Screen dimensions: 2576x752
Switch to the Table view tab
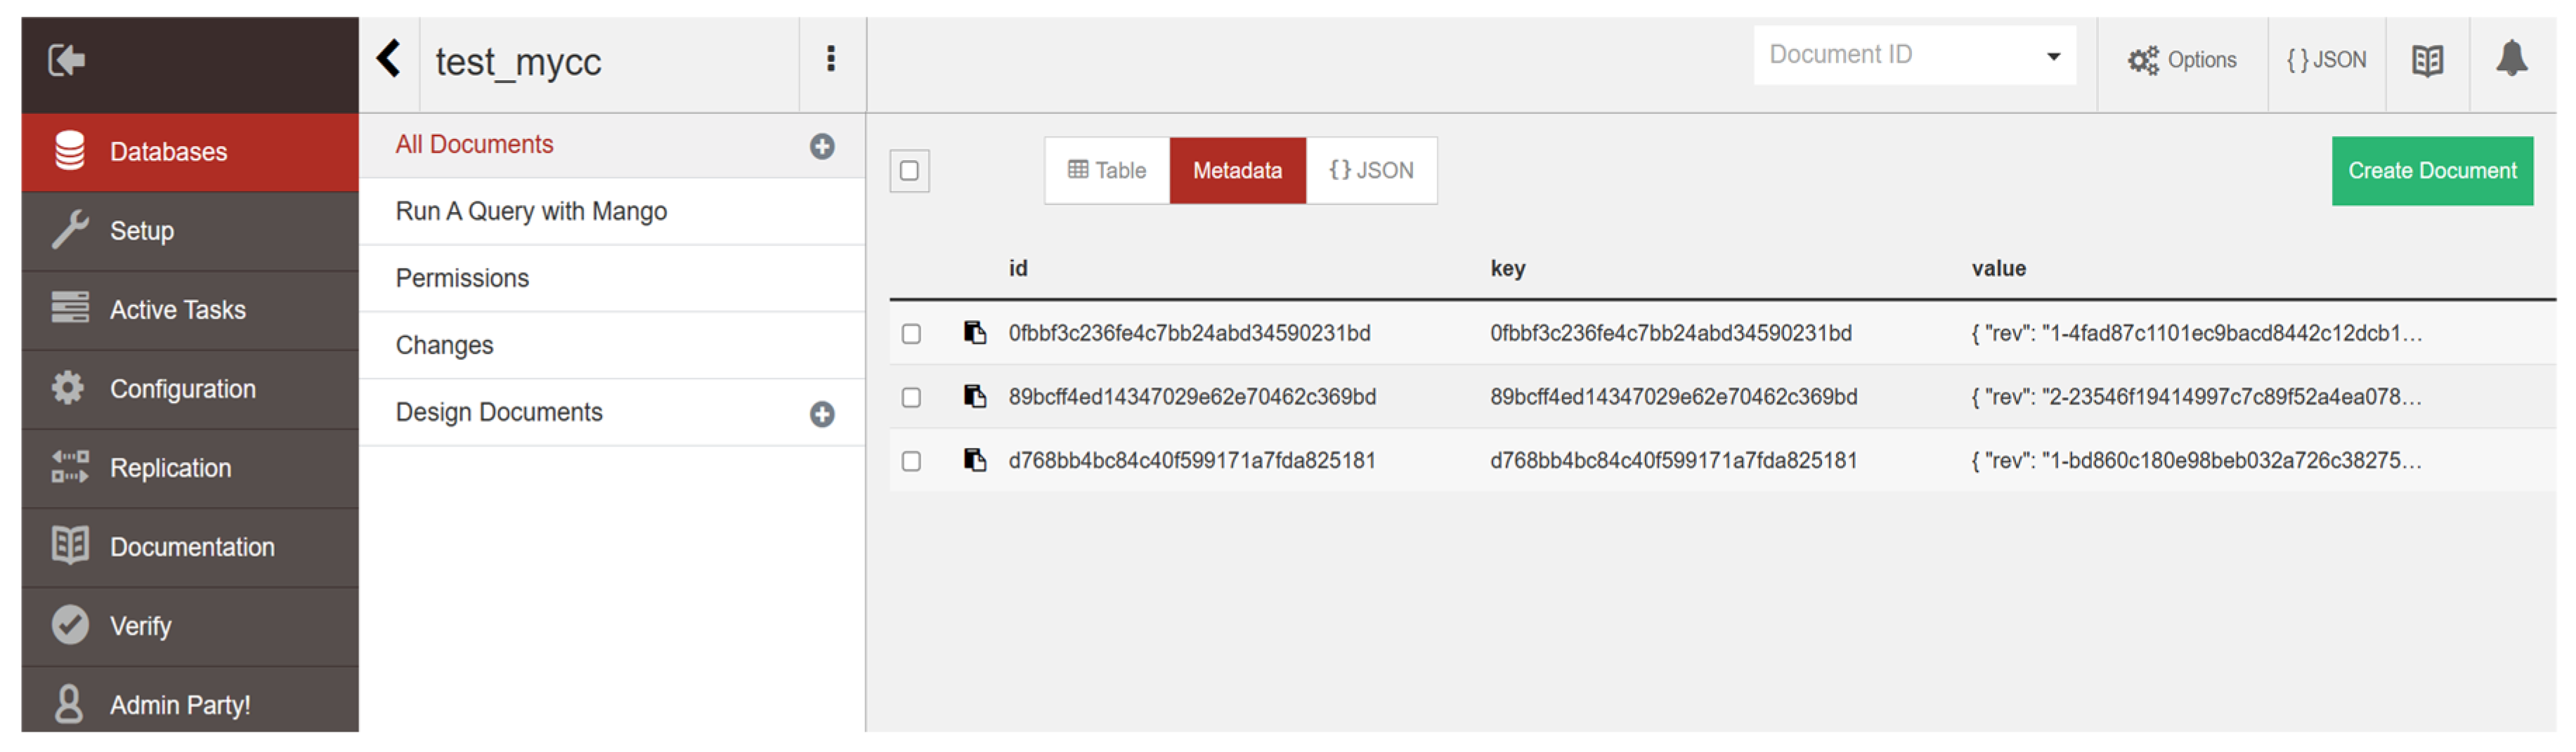1106,171
